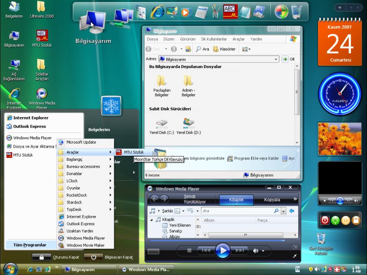Click the red power button in the sidebar gadget
The image size is (367, 275).
(x=325, y=220)
